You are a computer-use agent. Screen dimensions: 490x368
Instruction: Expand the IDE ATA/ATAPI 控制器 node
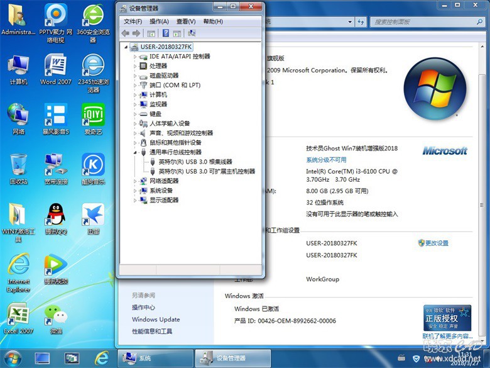click(135, 57)
